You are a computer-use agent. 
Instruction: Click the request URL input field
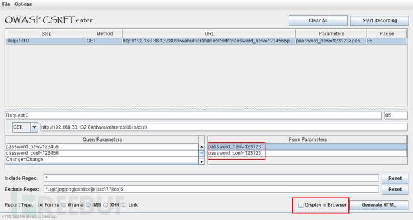point(224,127)
